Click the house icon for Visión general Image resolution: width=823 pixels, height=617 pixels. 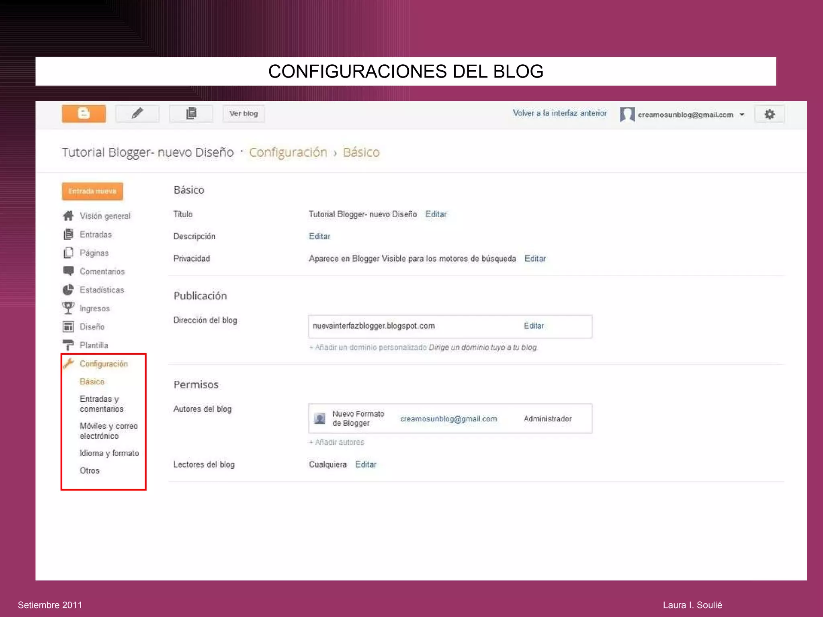coord(68,216)
